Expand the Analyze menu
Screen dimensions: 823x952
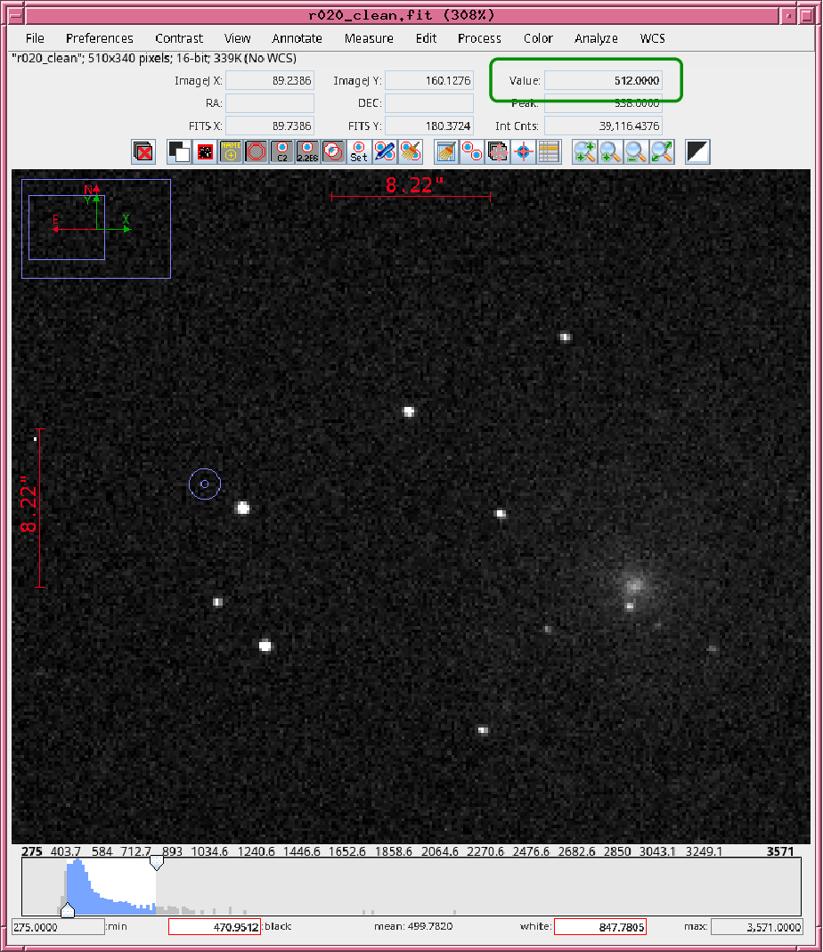[x=596, y=38]
